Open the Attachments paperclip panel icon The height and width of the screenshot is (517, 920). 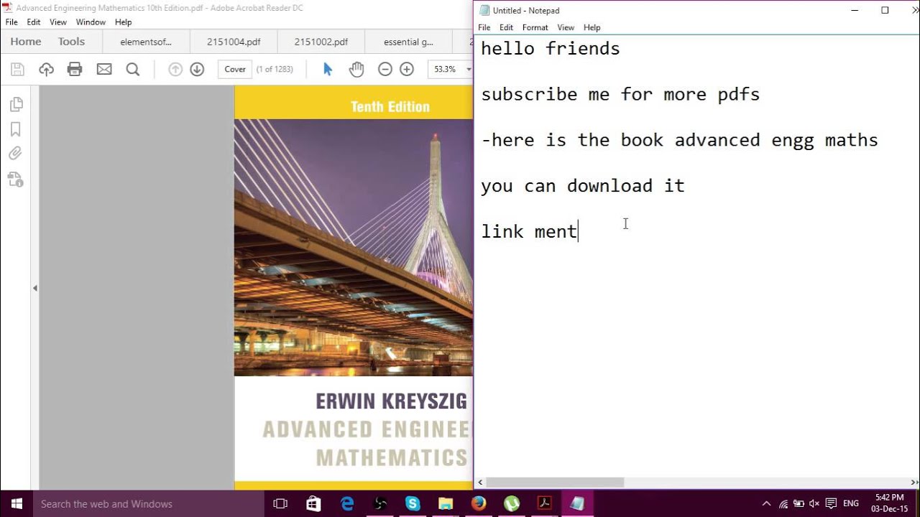[x=16, y=153]
